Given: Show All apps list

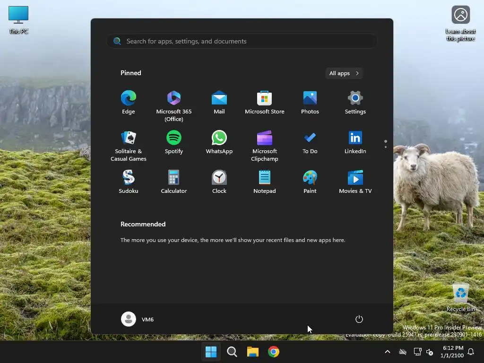Looking at the screenshot, I should (344, 73).
